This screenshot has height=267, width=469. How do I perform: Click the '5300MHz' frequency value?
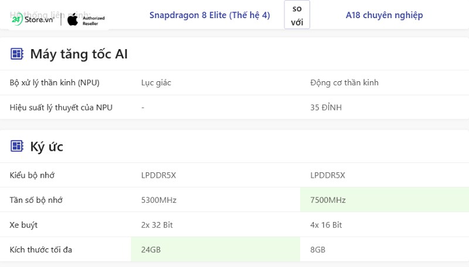click(x=159, y=200)
